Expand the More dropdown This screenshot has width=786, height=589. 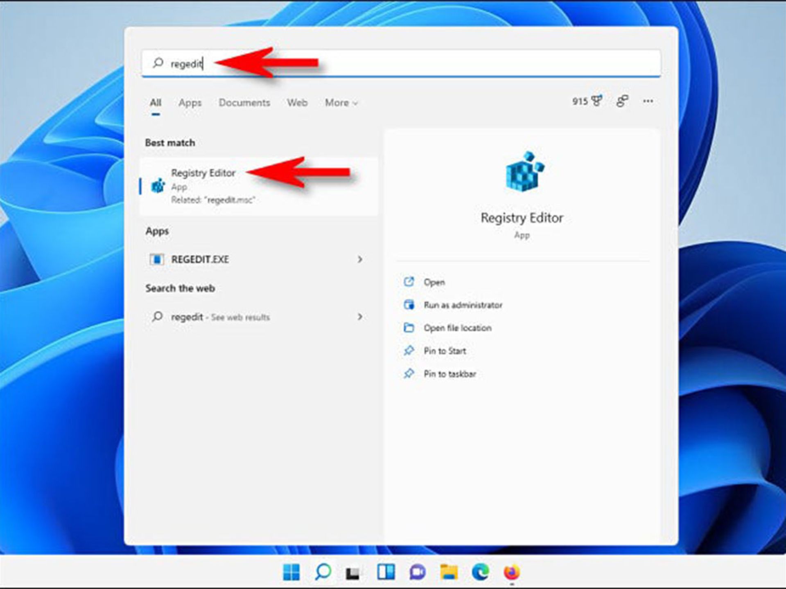[x=341, y=103]
